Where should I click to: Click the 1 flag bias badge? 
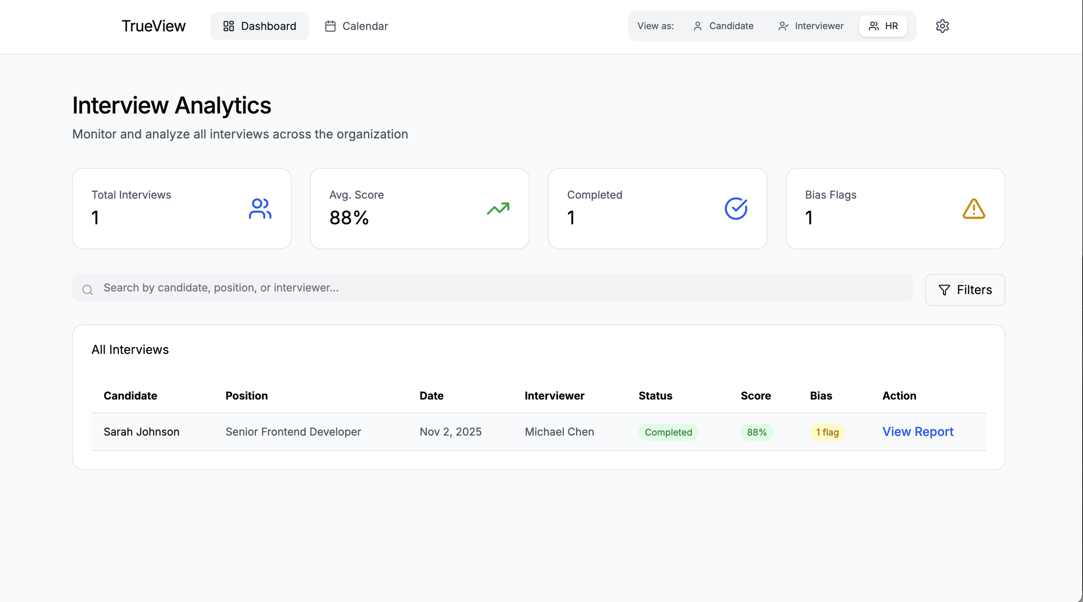(827, 432)
